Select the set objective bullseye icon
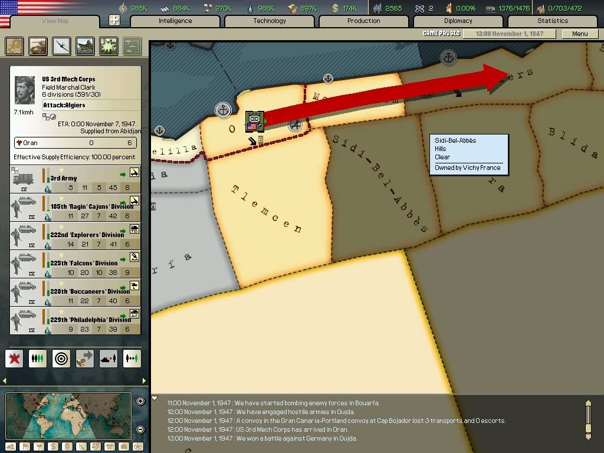Screen dimensions: 604x453 61,358
